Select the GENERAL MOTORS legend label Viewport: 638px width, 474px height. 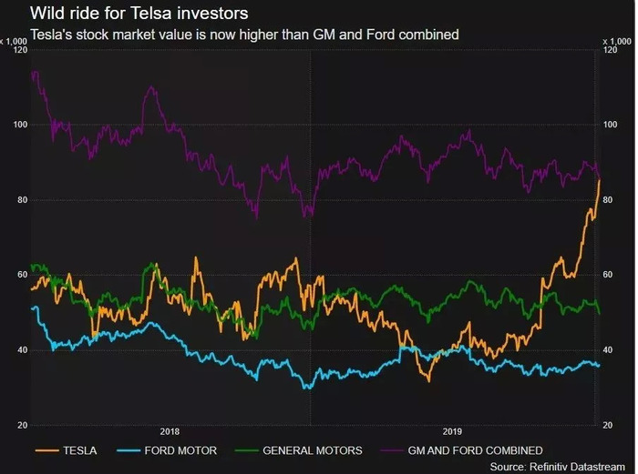[313, 450]
